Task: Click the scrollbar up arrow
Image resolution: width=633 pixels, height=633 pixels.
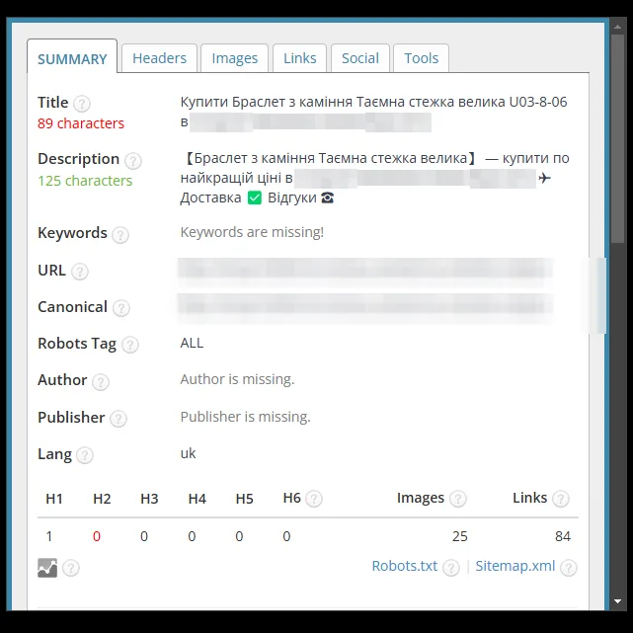Action: 617,27
